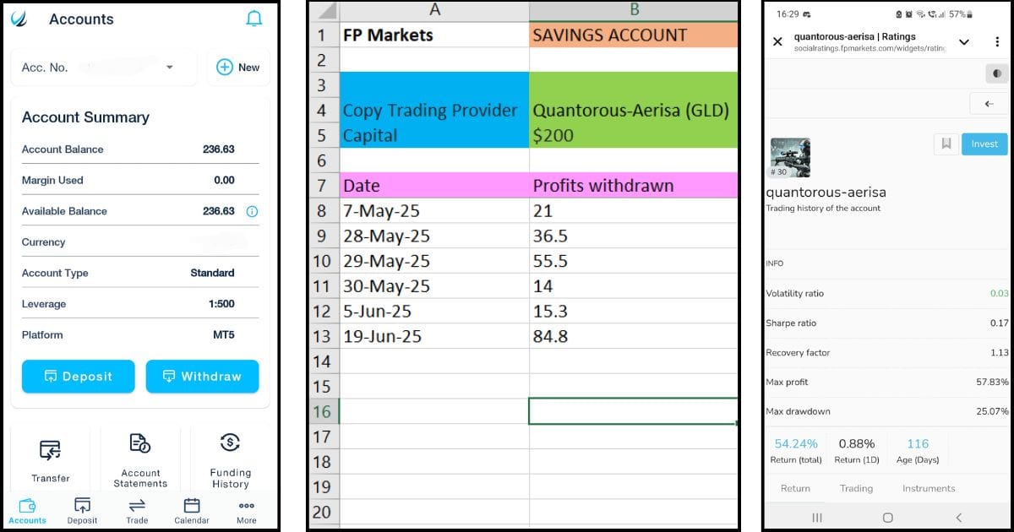The image size is (1014, 532).
Task: Switch to the Trading tab
Action: point(856,488)
